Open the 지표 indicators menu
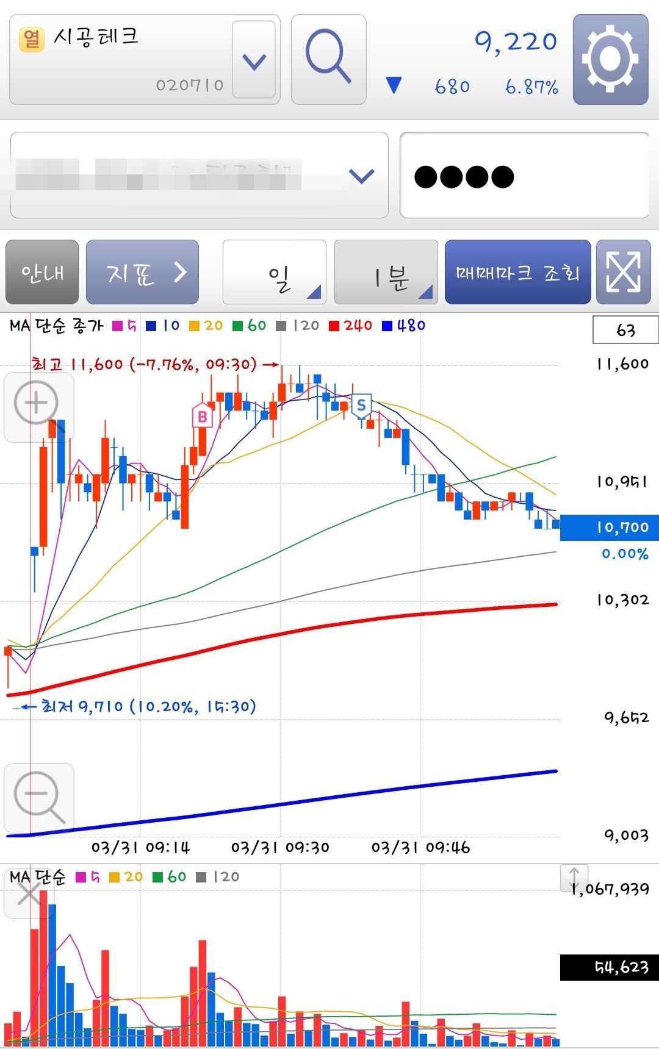 [142, 272]
